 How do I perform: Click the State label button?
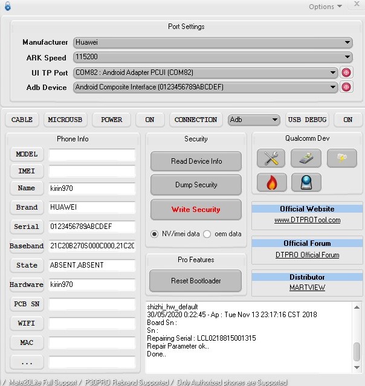click(27, 265)
